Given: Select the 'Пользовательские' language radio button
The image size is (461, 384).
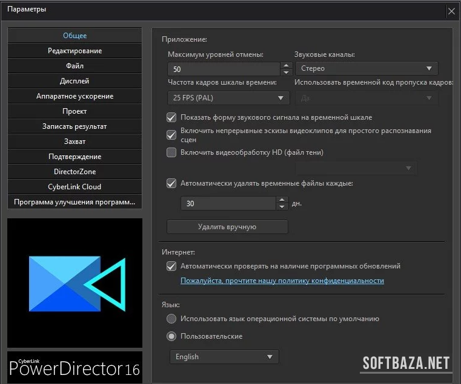Looking at the screenshot, I should tap(171, 336).
